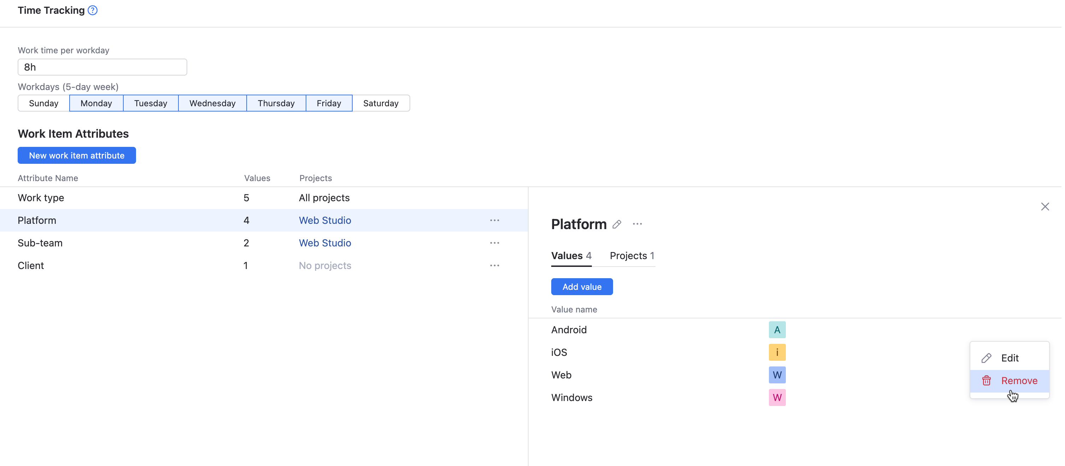This screenshot has height=466, width=1065.
Task: Open the three-dot menu for Sub-team row
Action: tap(494, 243)
